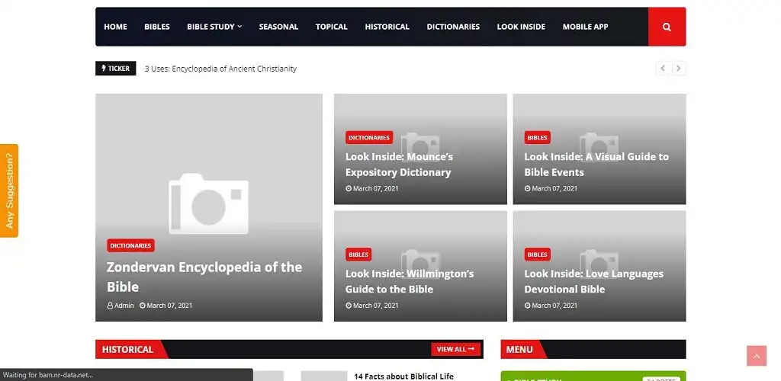Viewport: 781px width, 381px height.
Task: Open the Dictionaries navigation item
Action: [x=453, y=27]
